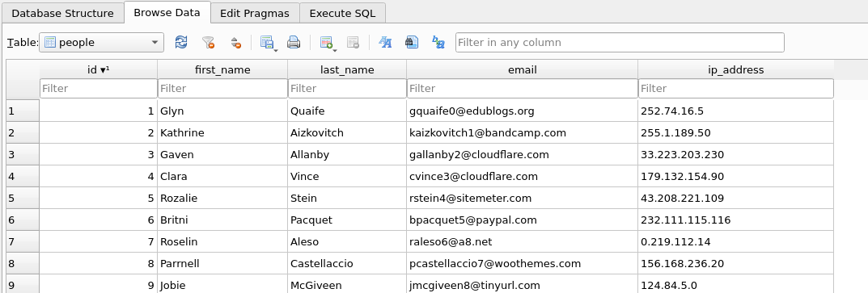868x293 pixels.
Task: Sort by the last_name column header
Action: click(347, 69)
